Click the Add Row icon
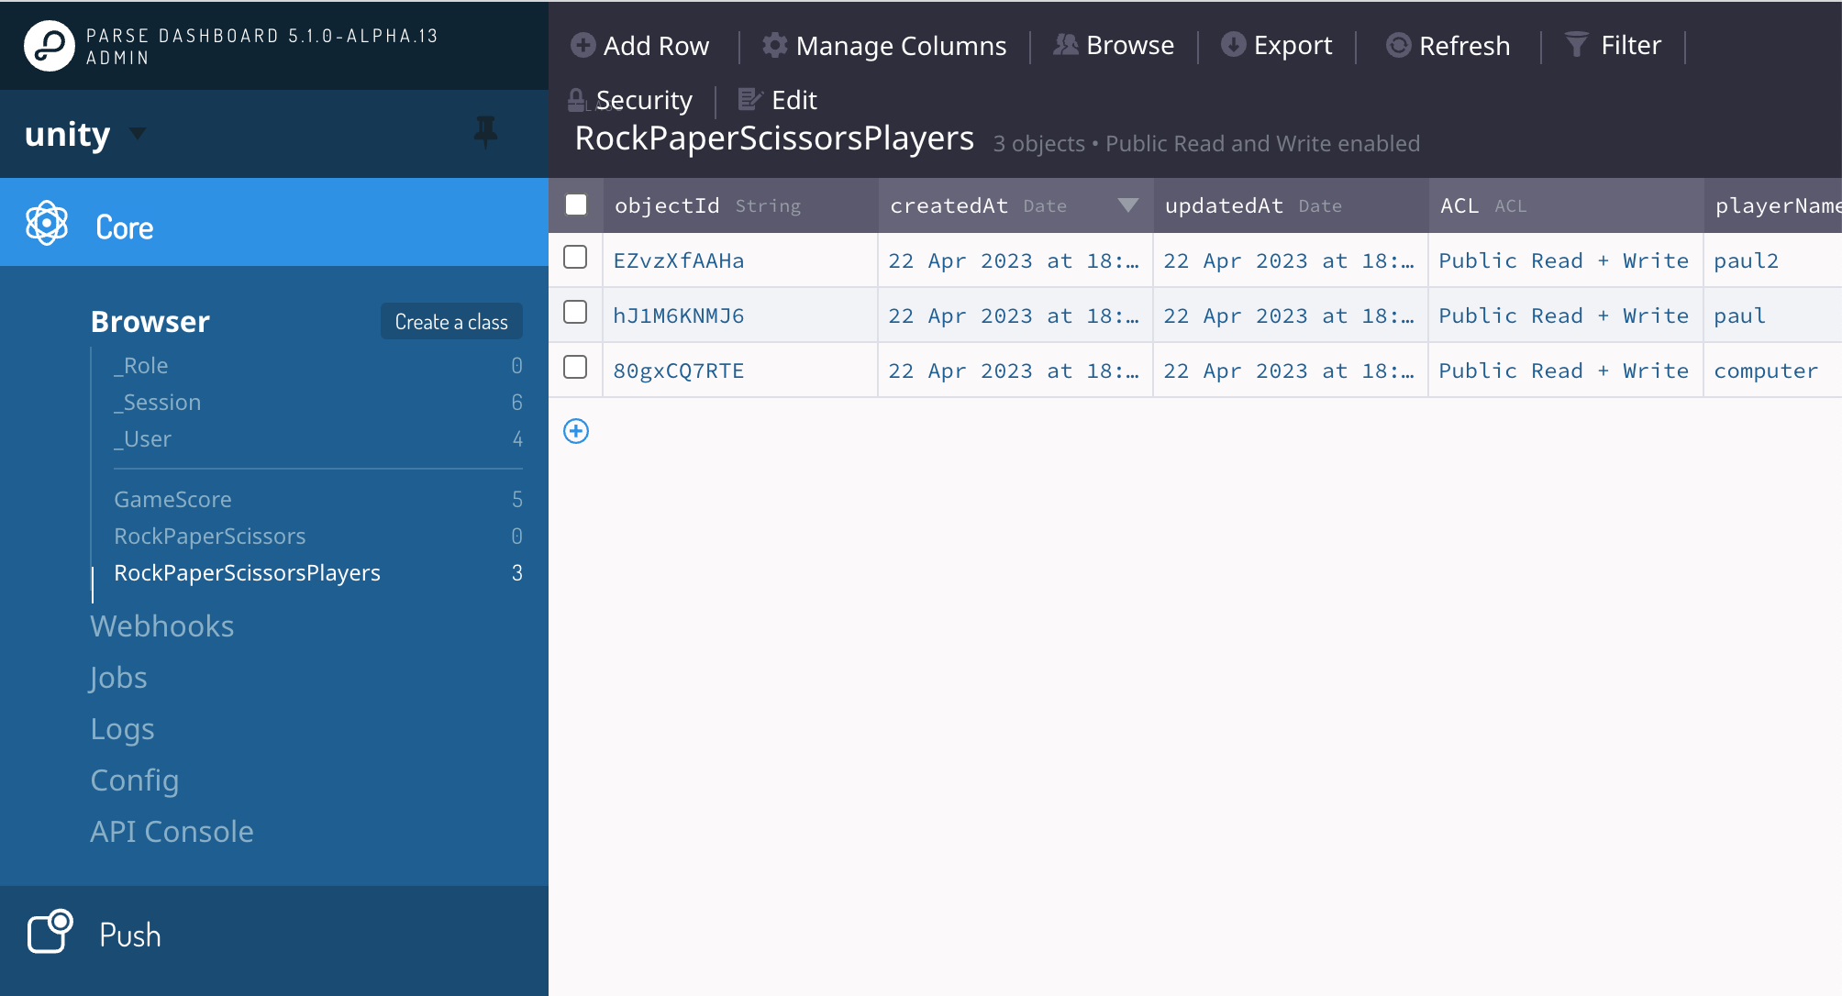 tap(583, 44)
